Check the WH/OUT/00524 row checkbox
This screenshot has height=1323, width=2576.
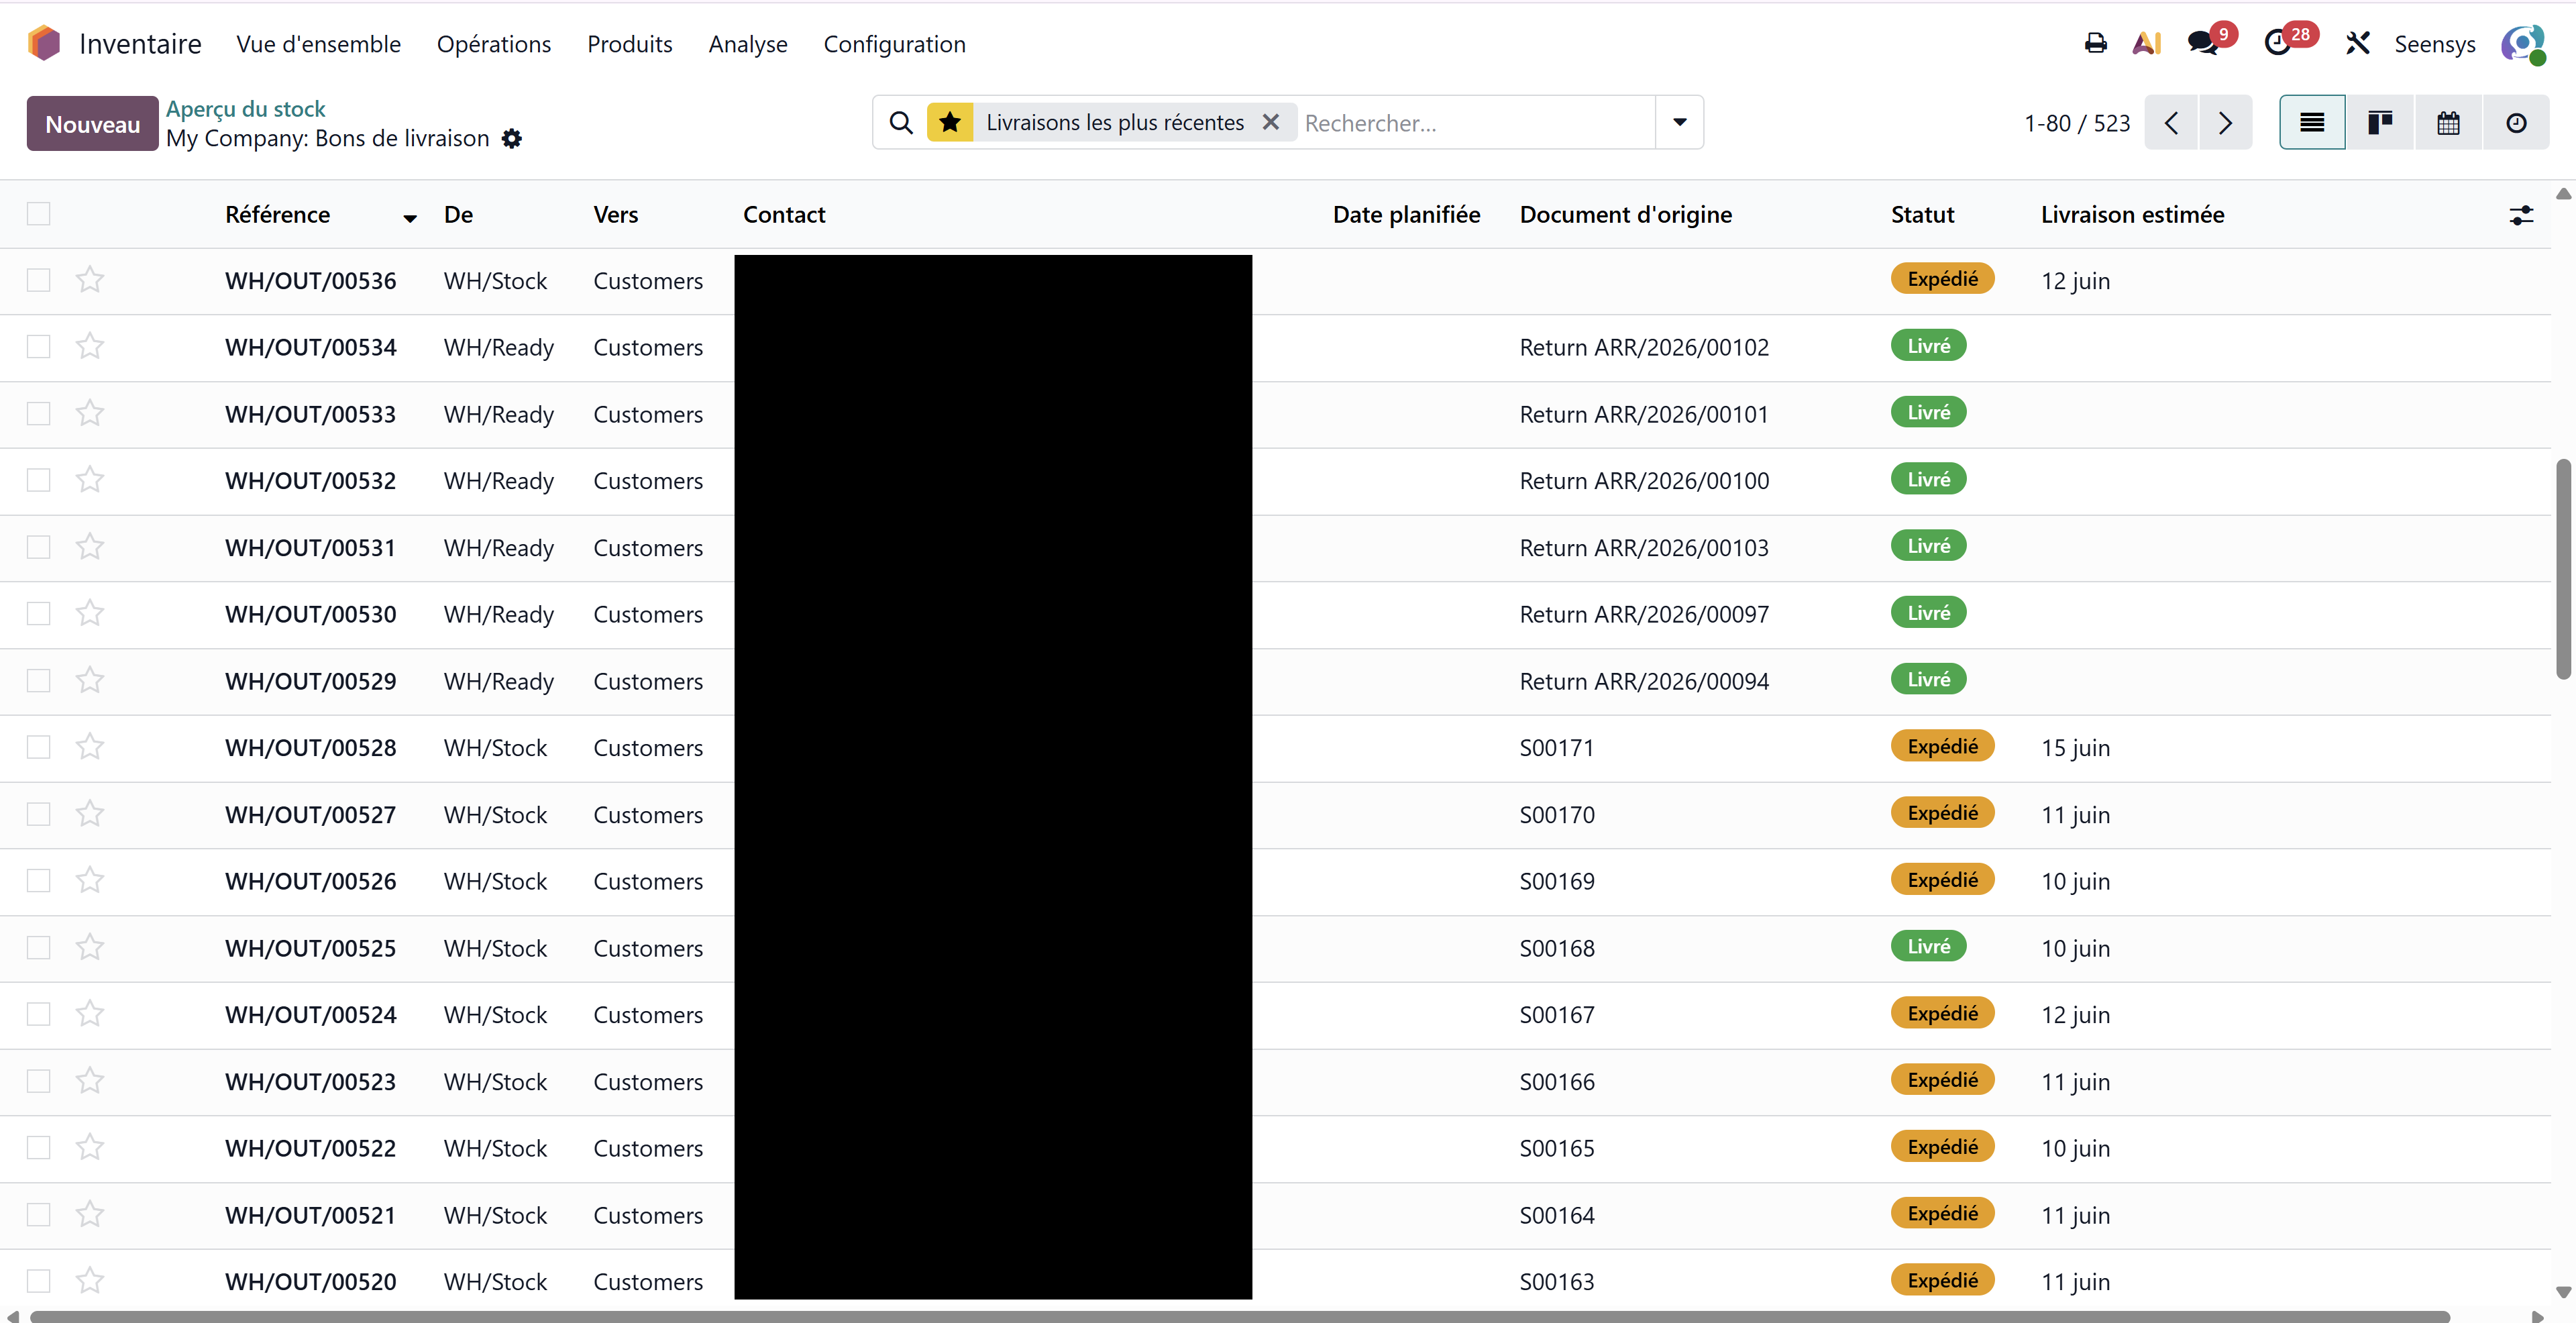(38, 1014)
